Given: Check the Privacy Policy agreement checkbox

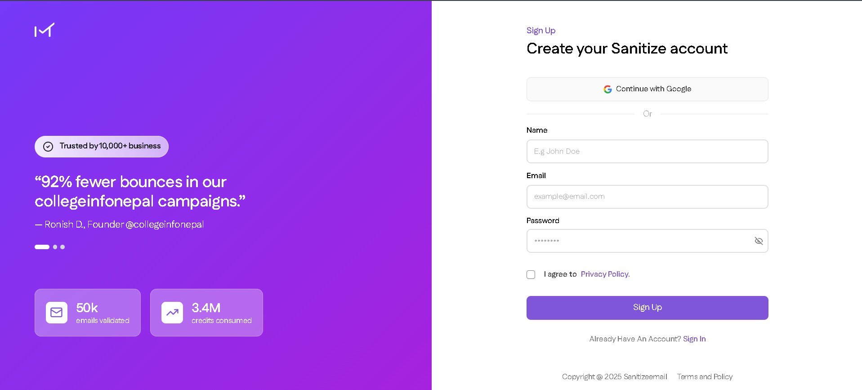Looking at the screenshot, I should tap(531, 274).
